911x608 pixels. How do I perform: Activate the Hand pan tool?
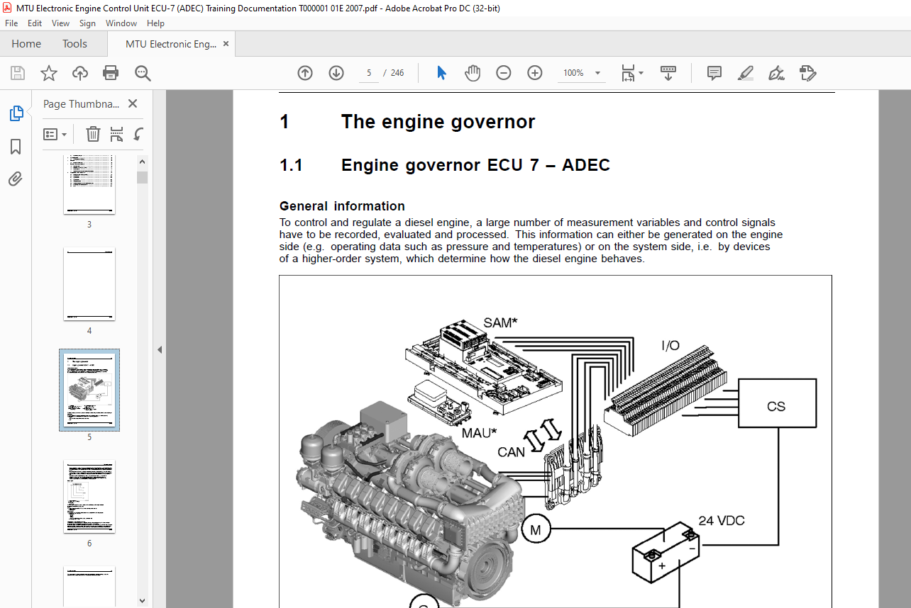pos(473,73)
